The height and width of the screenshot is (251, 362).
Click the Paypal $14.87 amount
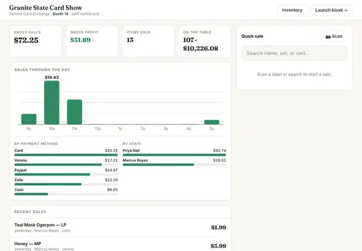point(111,170)
